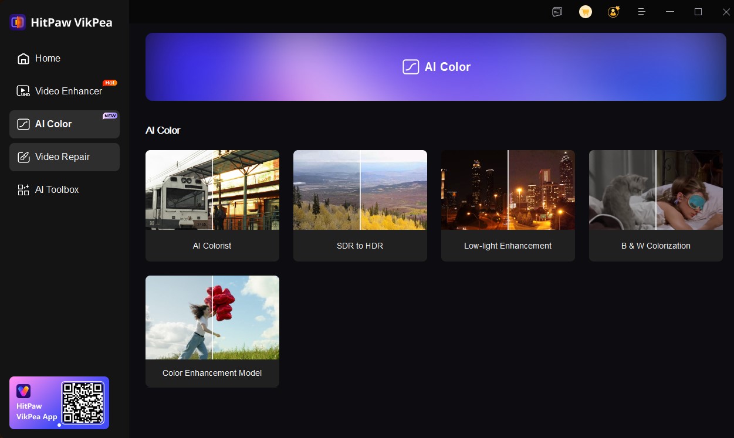Click the shopping cart purchase icon
Image resolution: width=734 pixels, height=438 pixels.
pos(585,12)
